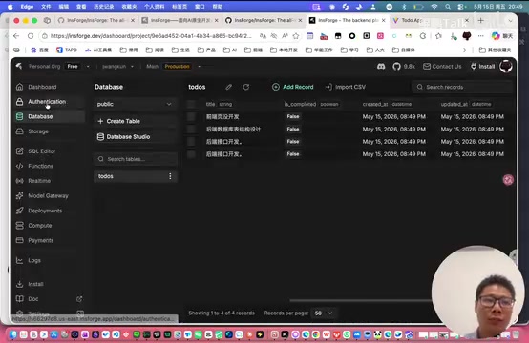
Task: Open the browser tab list chevron
Action: [510, 21]
